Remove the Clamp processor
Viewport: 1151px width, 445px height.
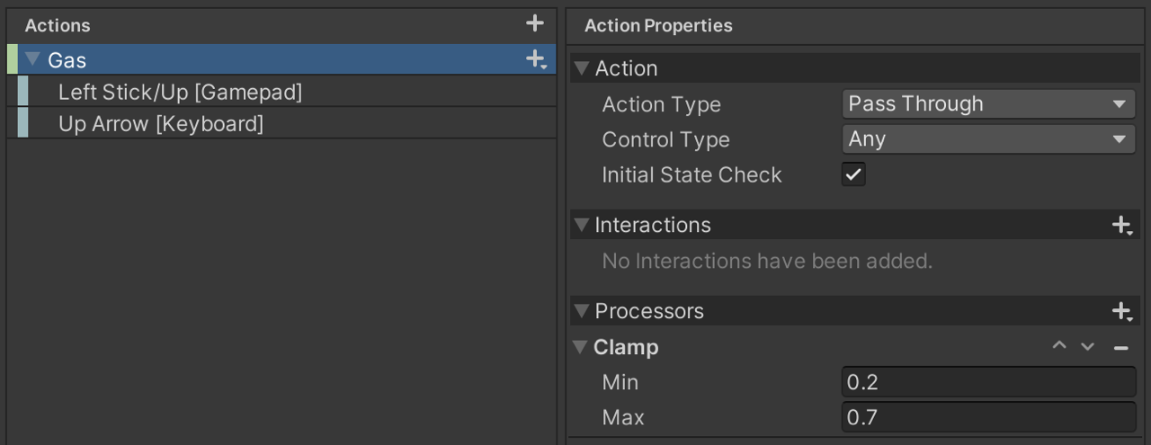click(x=1120, y=347)
